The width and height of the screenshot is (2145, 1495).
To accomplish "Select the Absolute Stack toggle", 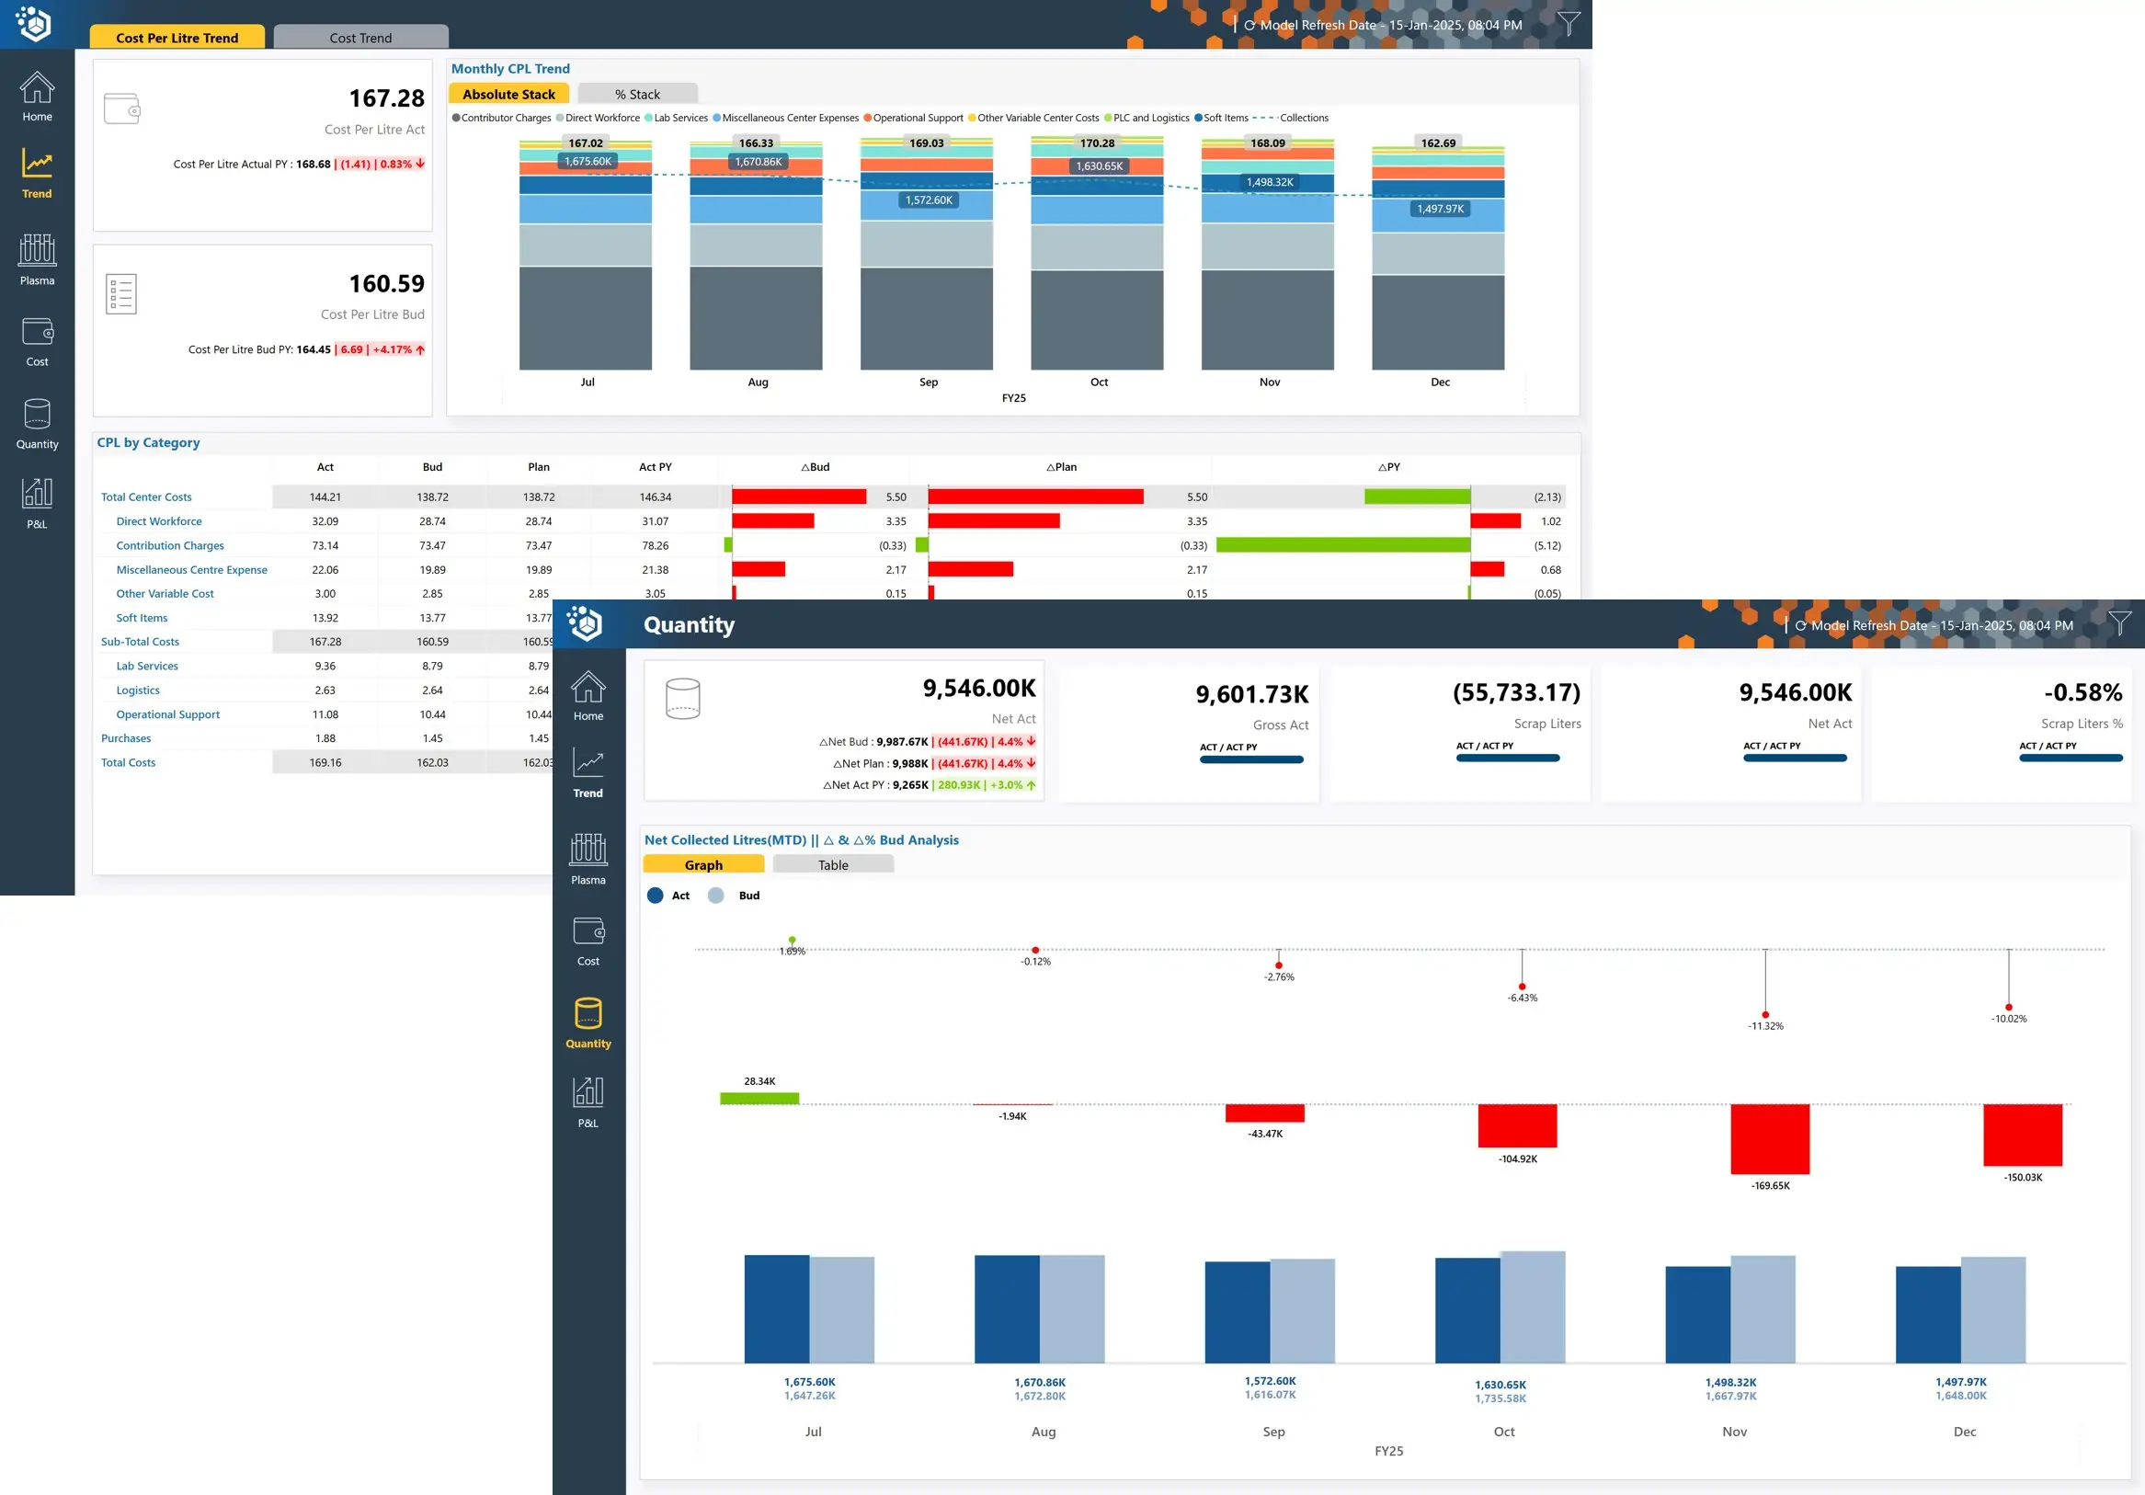I will coord(508,95).
